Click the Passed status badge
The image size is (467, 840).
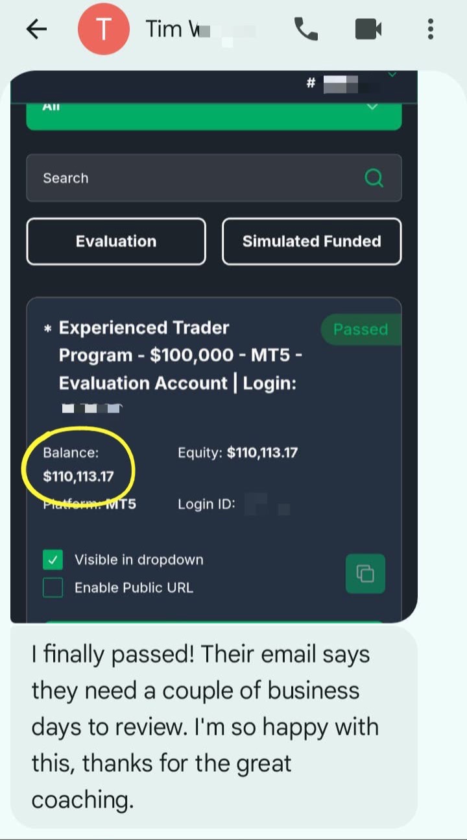coord(361,329)
